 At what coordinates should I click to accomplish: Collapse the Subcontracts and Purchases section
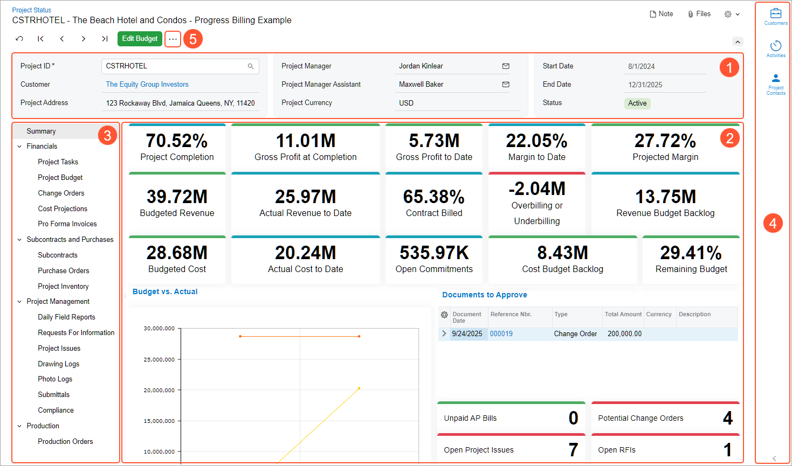click(x=20, y=240)
